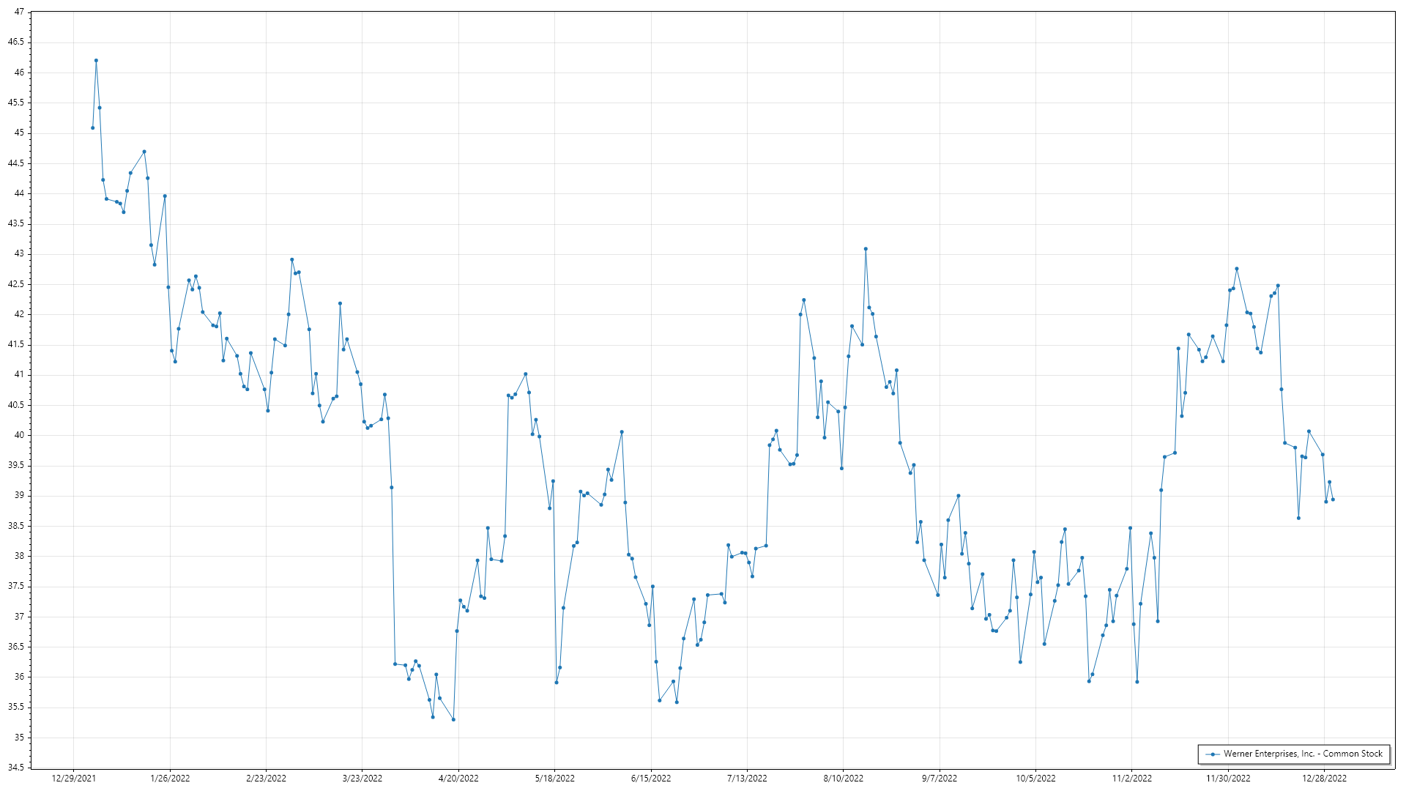Click the first data point of series
Viewport: 1406px width, 791px height.
(x=92, y=128)
